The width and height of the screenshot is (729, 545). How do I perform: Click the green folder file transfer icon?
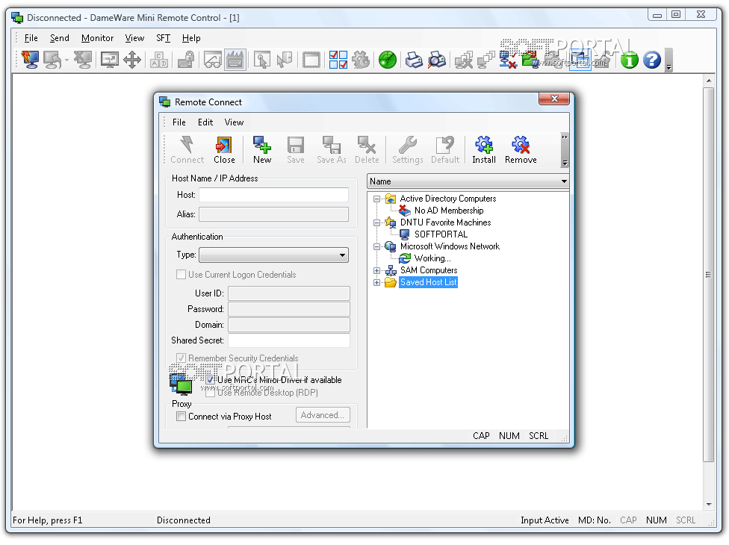coord(530,60)
